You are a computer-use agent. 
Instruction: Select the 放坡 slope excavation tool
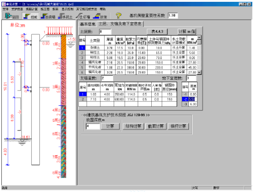pos(100,16)
